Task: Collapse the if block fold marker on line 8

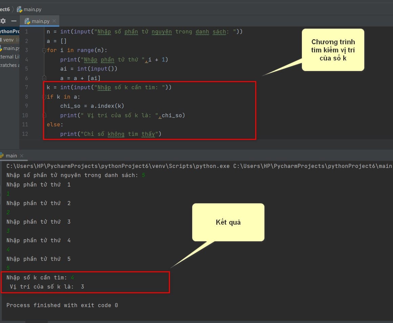Action: 44,97
